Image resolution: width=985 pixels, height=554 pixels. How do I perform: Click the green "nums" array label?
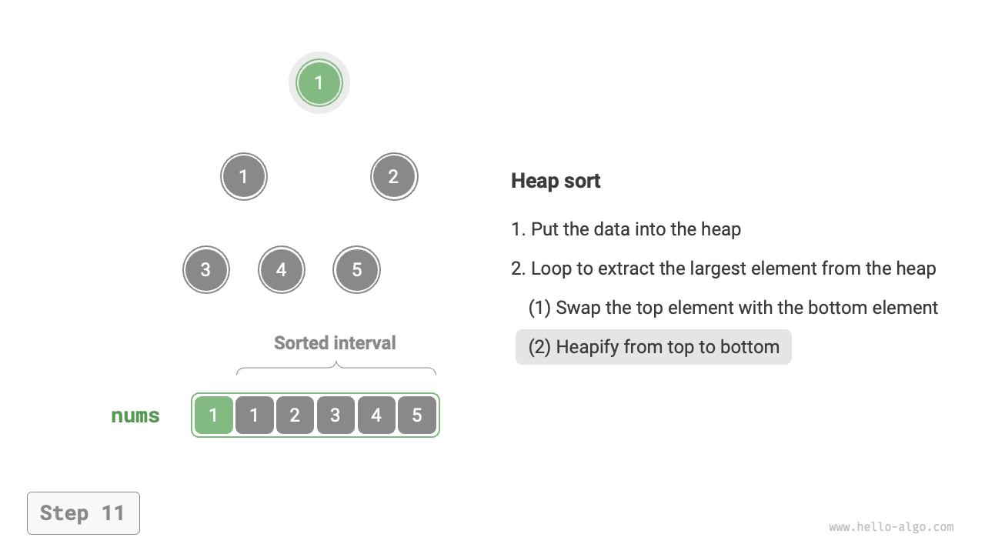point(135,415)
